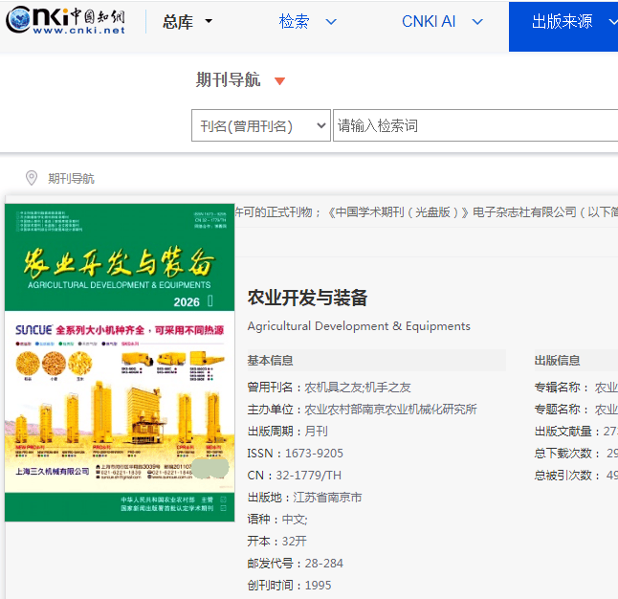Click the location pin icon in breadcrumb
This screenshot has height=599, width=618.
click(x=31, y=178)
